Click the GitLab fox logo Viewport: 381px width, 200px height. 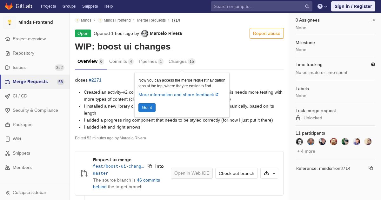pyautogui.click(x=9, y=6)
